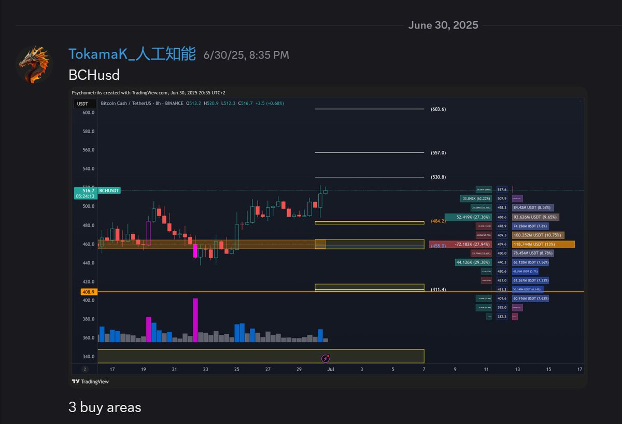Click the June 30, 2025 date divider

pos(443,25)
